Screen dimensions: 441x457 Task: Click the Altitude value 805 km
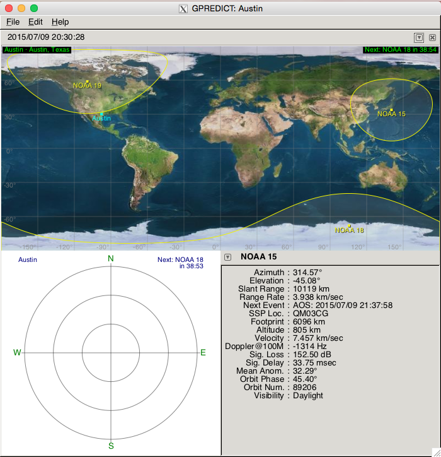(x=307, y=330)
